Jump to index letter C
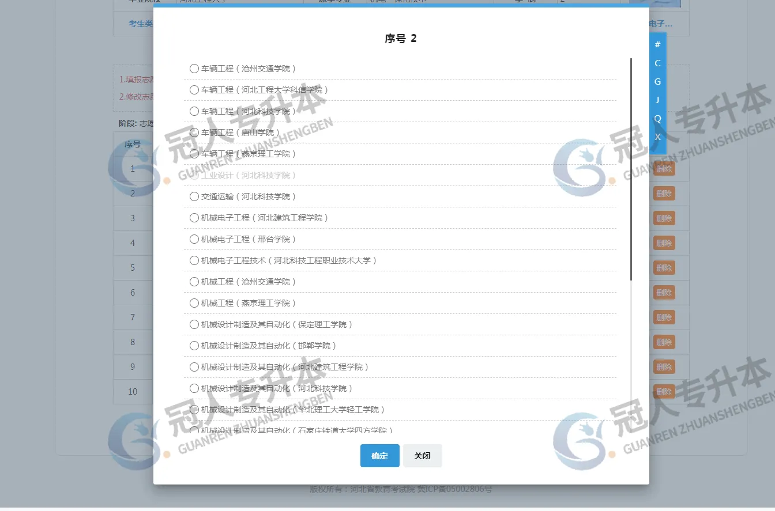 pyautogui.click(x=657, y=63)
